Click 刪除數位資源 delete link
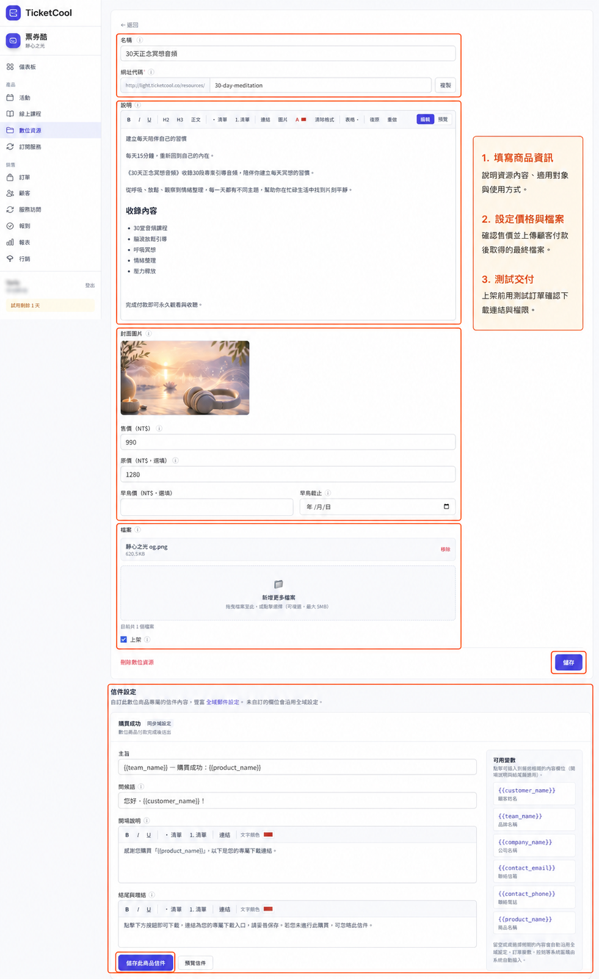This screenshot has width=599, height=979. (137, 662)
